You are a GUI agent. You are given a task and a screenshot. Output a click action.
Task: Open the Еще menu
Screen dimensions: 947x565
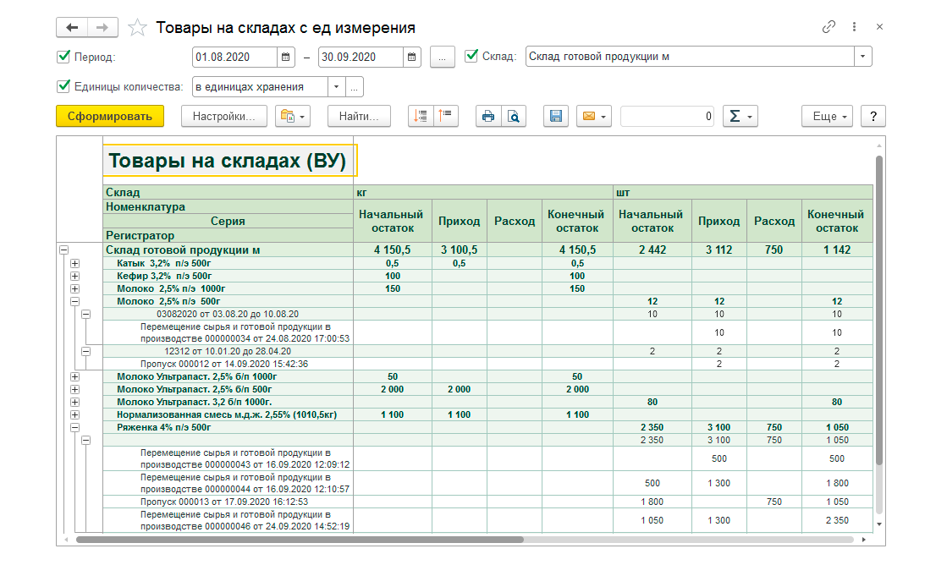829,117
